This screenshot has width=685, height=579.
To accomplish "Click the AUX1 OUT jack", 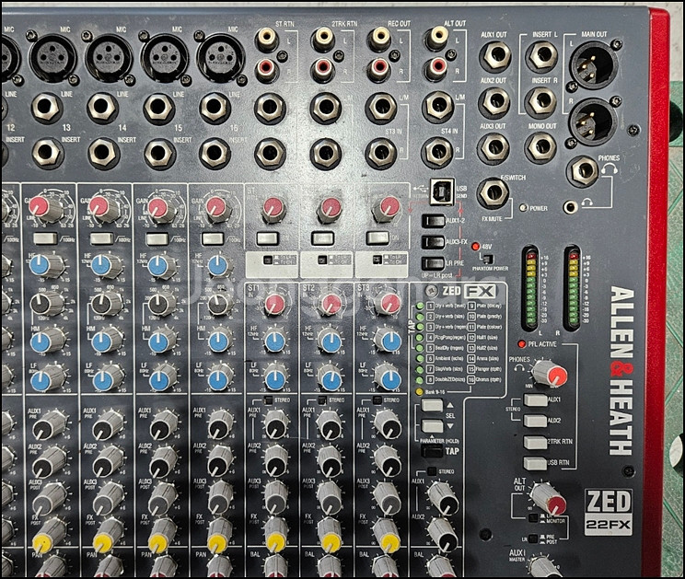I will click(x=496, y=55).
